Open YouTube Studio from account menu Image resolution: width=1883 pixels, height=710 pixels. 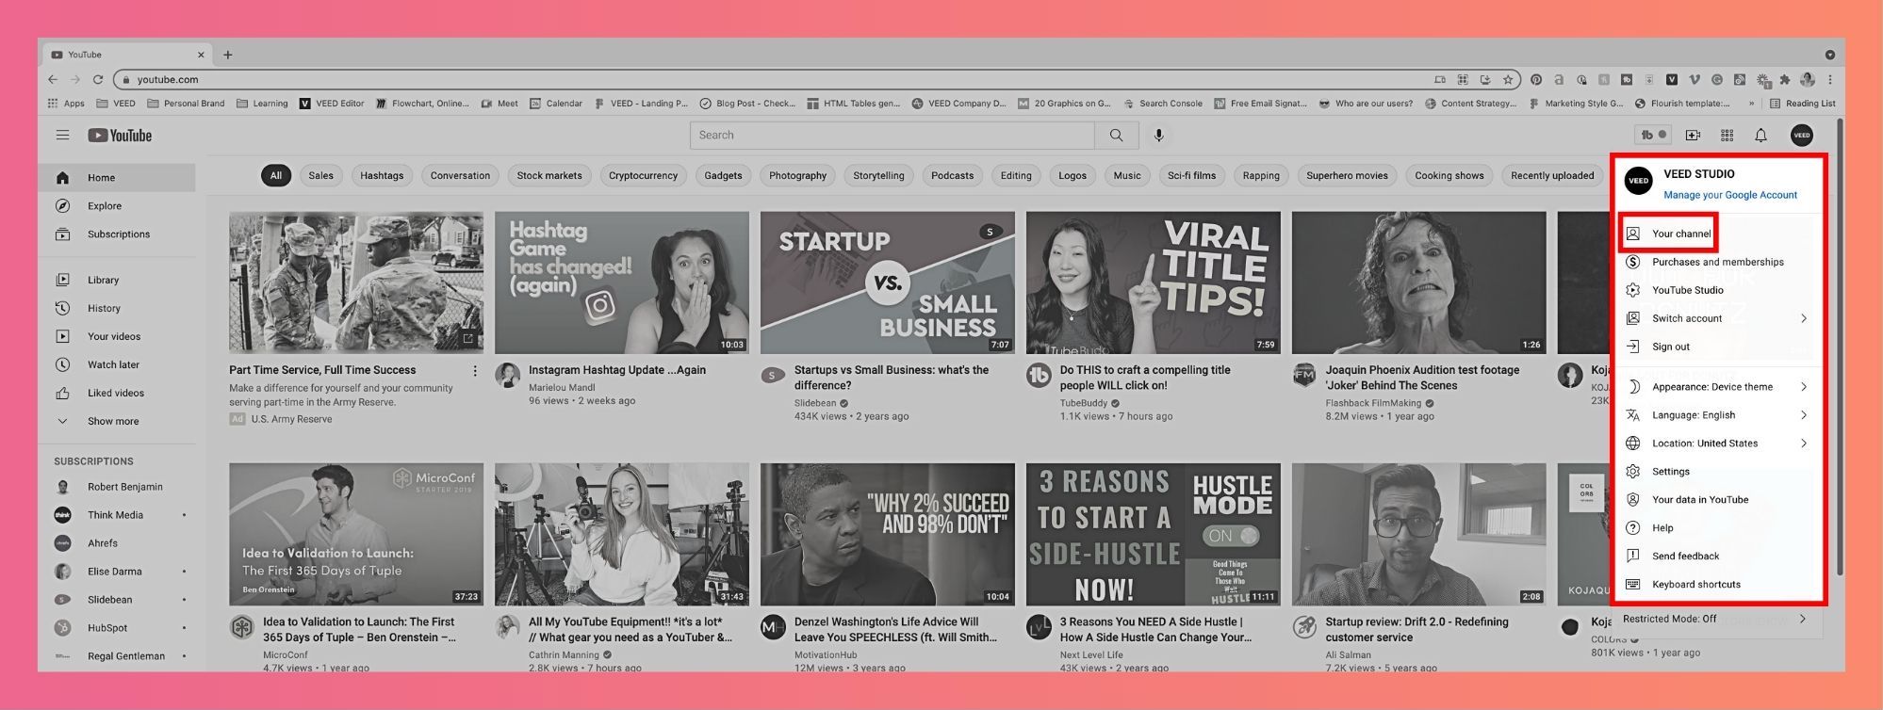(x=1718, y=290)
